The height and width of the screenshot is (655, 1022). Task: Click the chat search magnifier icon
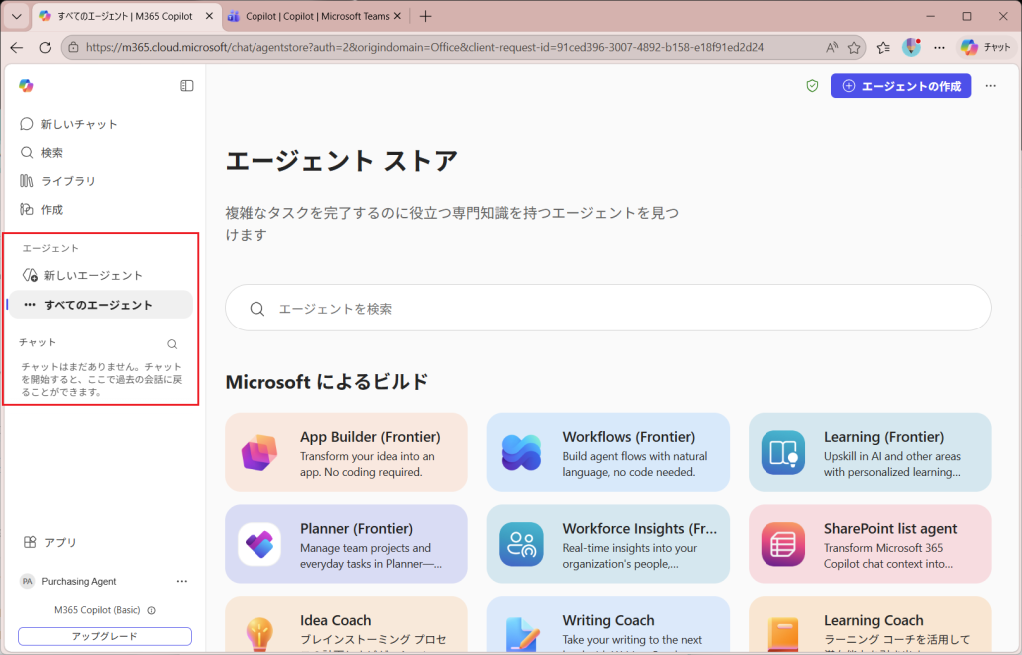172,344
